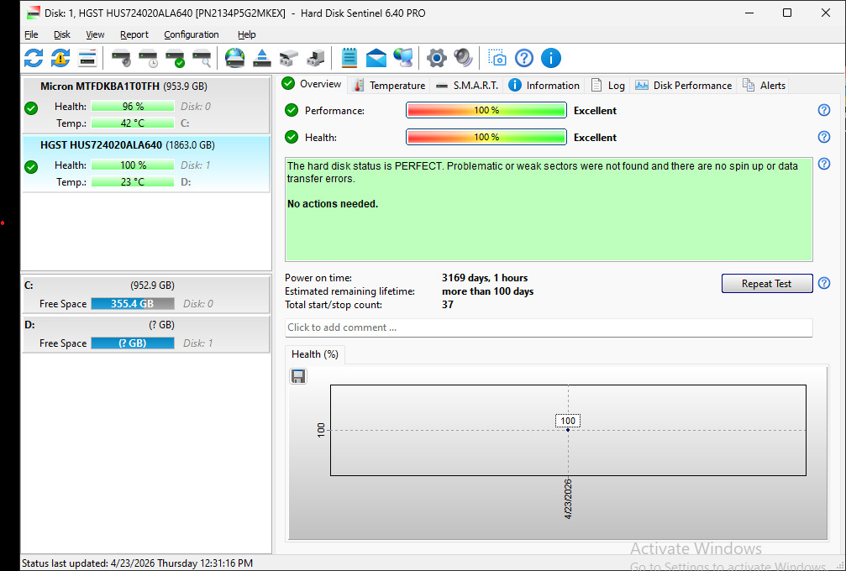846x571 pixels.
Task: Switch to the Log tab
Action: pos(607,85)
